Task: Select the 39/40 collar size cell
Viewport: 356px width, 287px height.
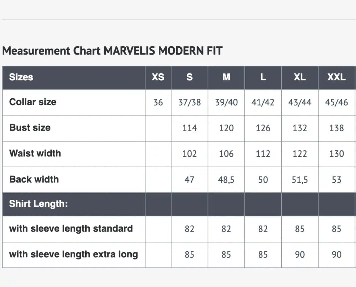Action: tap(226, 102)
